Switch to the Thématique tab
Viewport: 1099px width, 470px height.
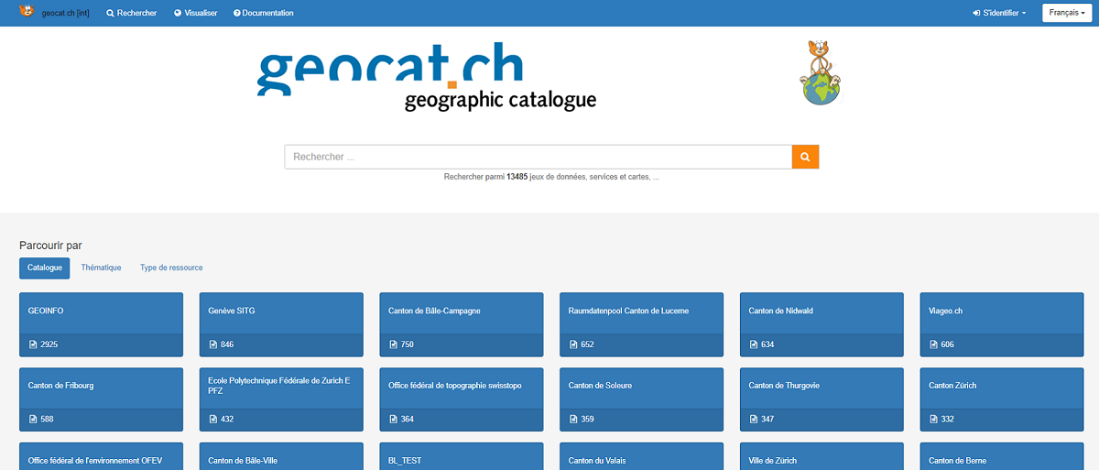(101, 268)
